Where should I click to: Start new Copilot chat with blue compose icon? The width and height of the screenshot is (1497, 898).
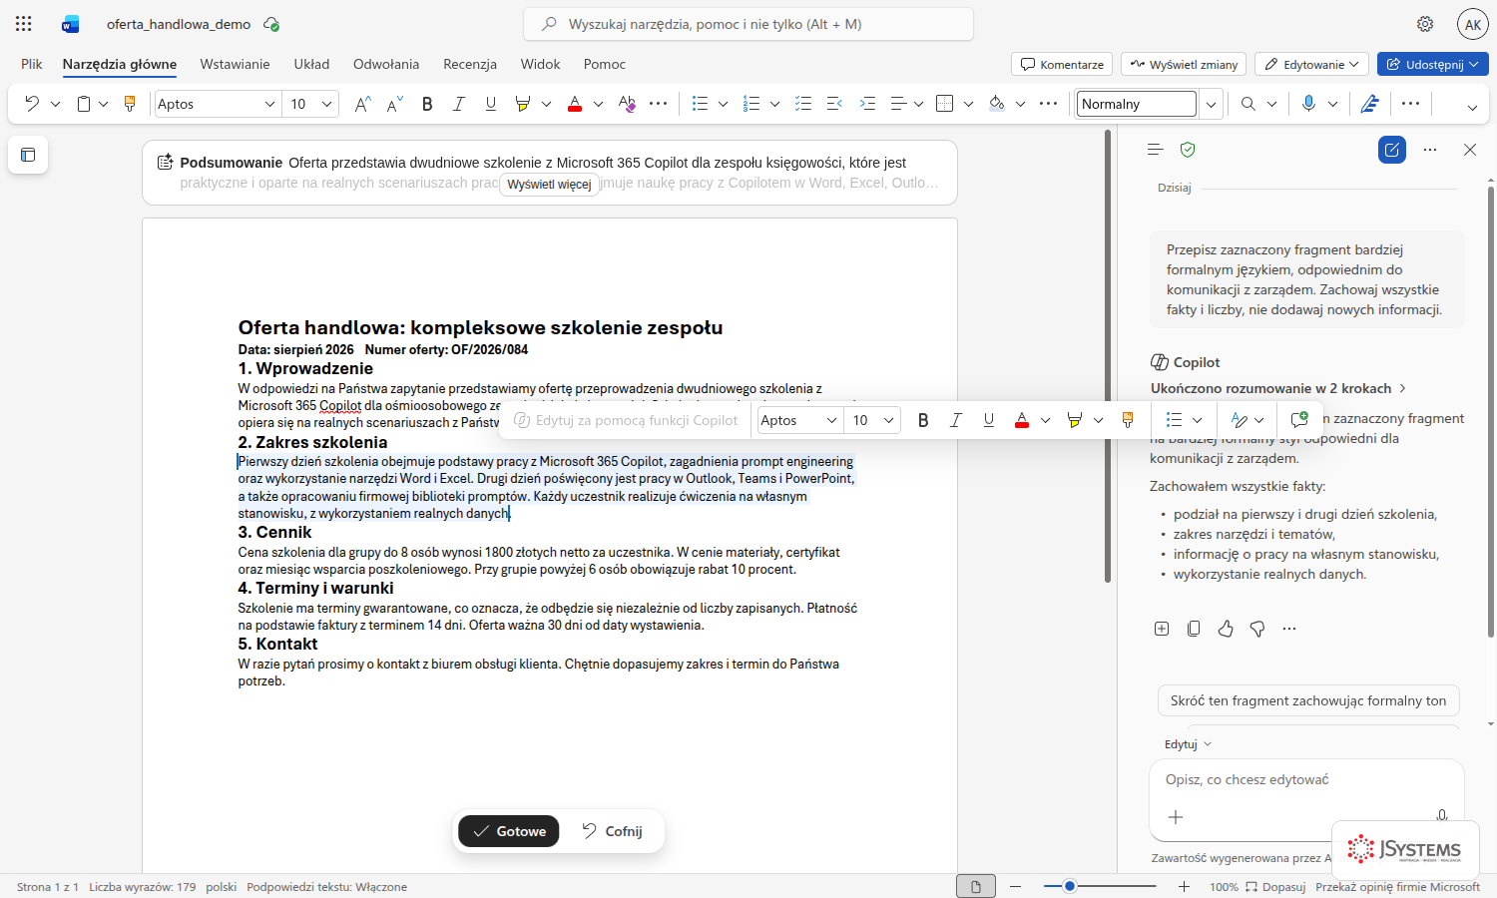point(1392,150)
